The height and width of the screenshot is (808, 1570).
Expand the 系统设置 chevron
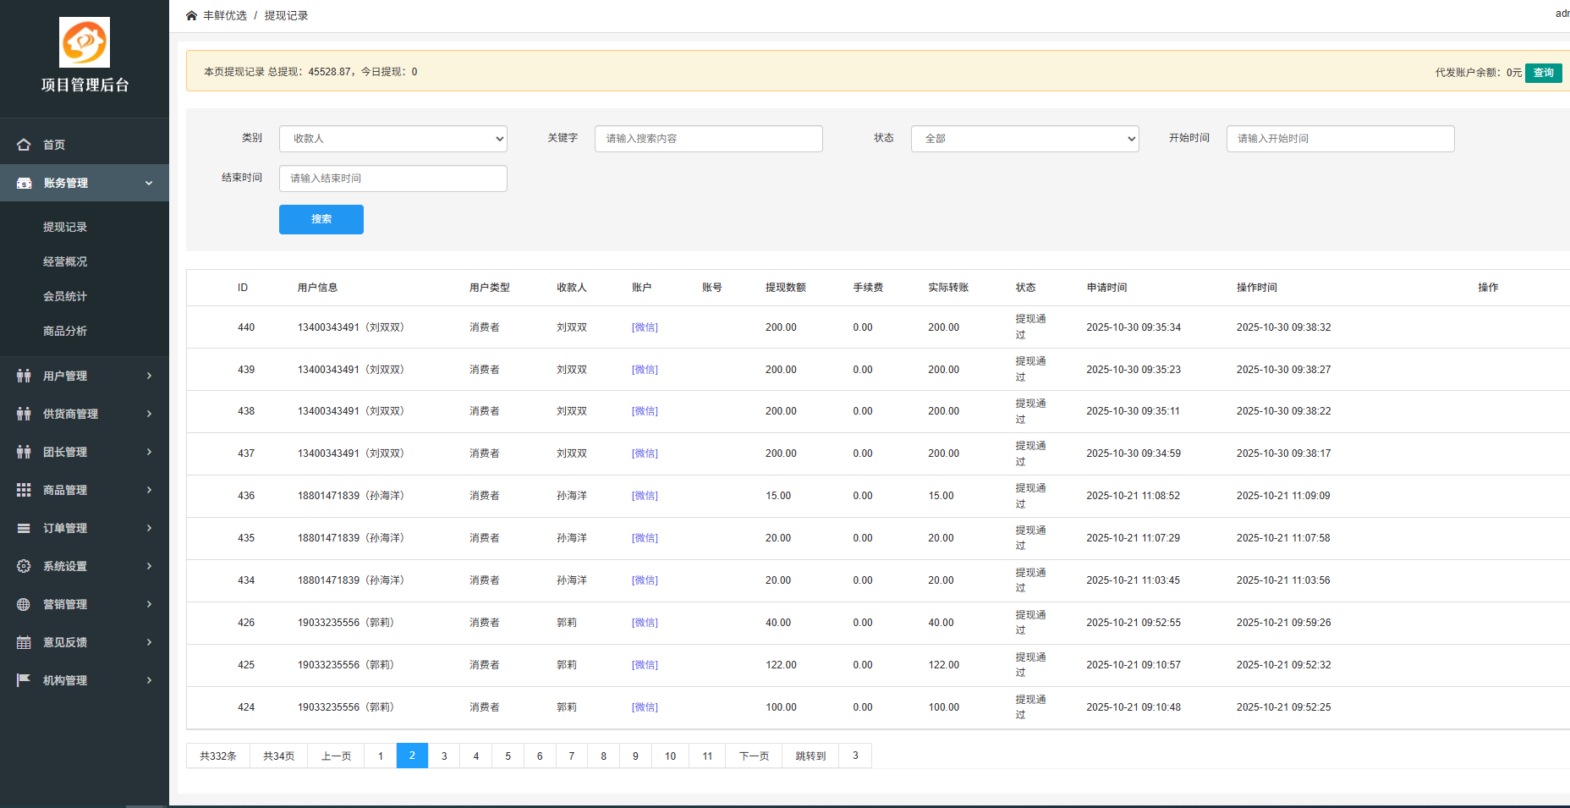tap(149, 566)
